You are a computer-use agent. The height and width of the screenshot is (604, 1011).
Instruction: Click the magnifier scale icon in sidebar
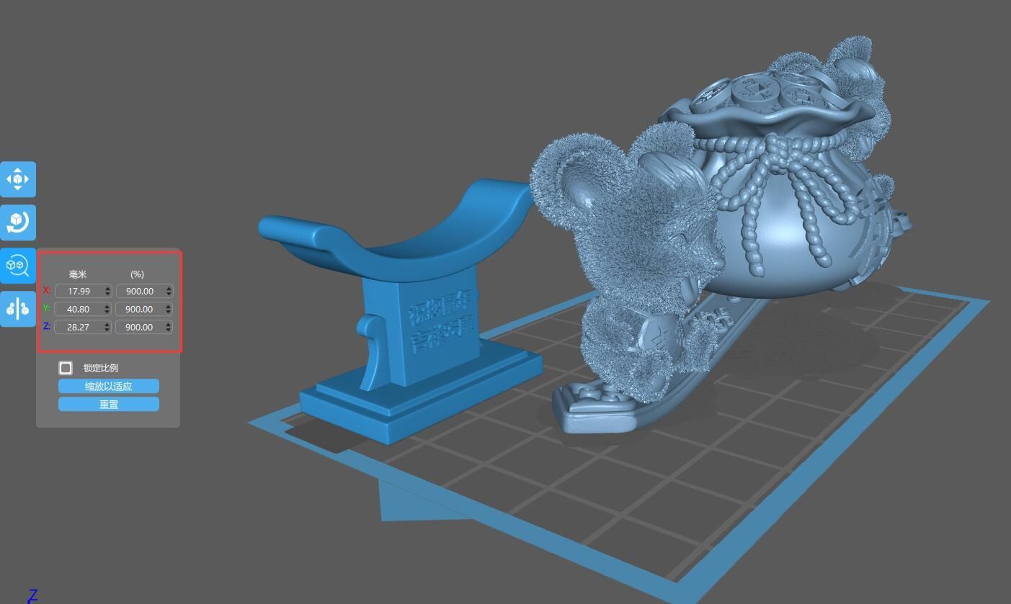click(18, 265)
